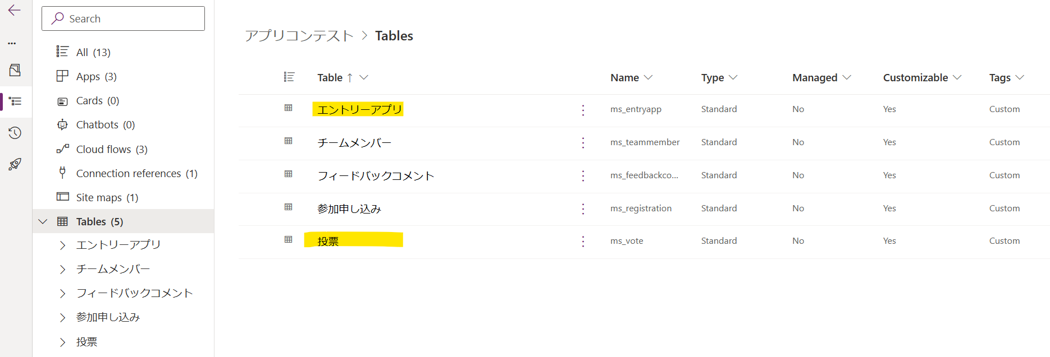Open the Type column dropdown

tap(733, 77)
